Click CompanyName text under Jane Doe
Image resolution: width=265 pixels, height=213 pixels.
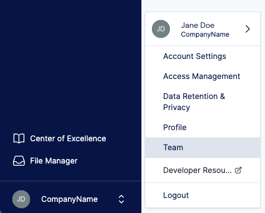pyautogui.click(x=205, y=34)
